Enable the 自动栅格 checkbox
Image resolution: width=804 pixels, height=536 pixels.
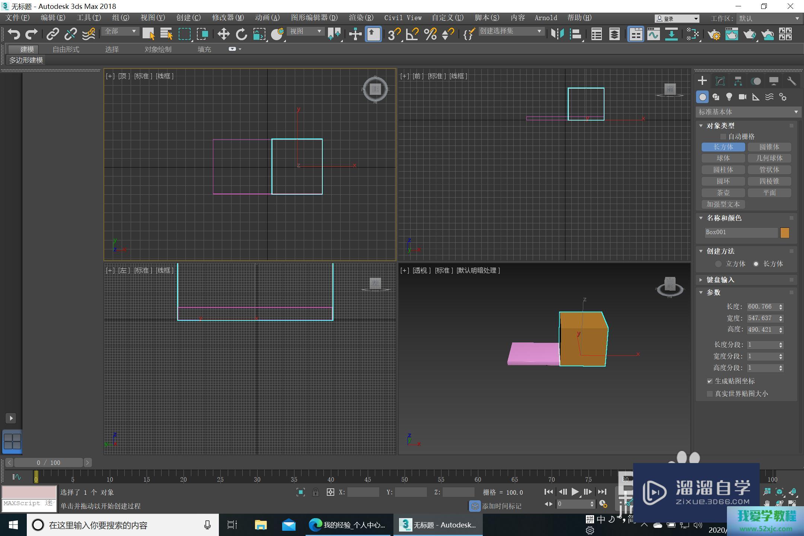pyautogui.click(x=723, y=137)
